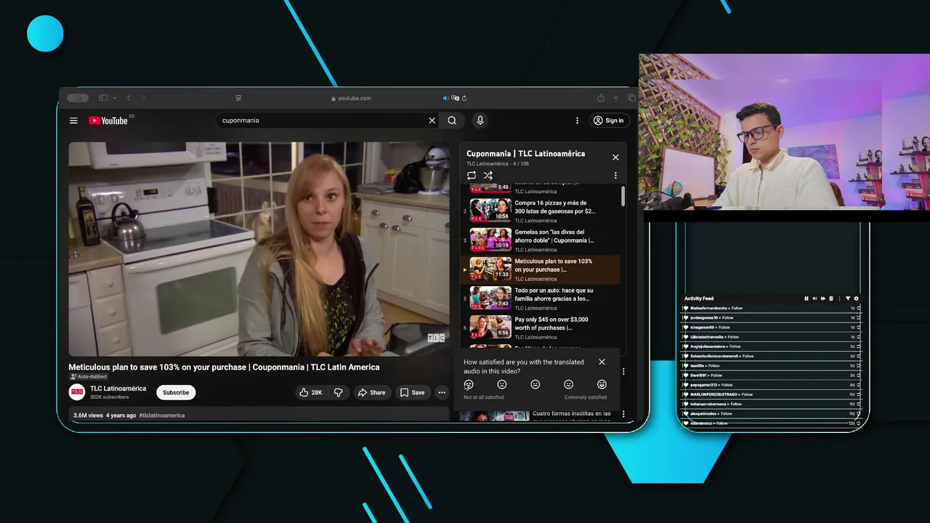Open Activity Feed settings gear

point(856,299)
